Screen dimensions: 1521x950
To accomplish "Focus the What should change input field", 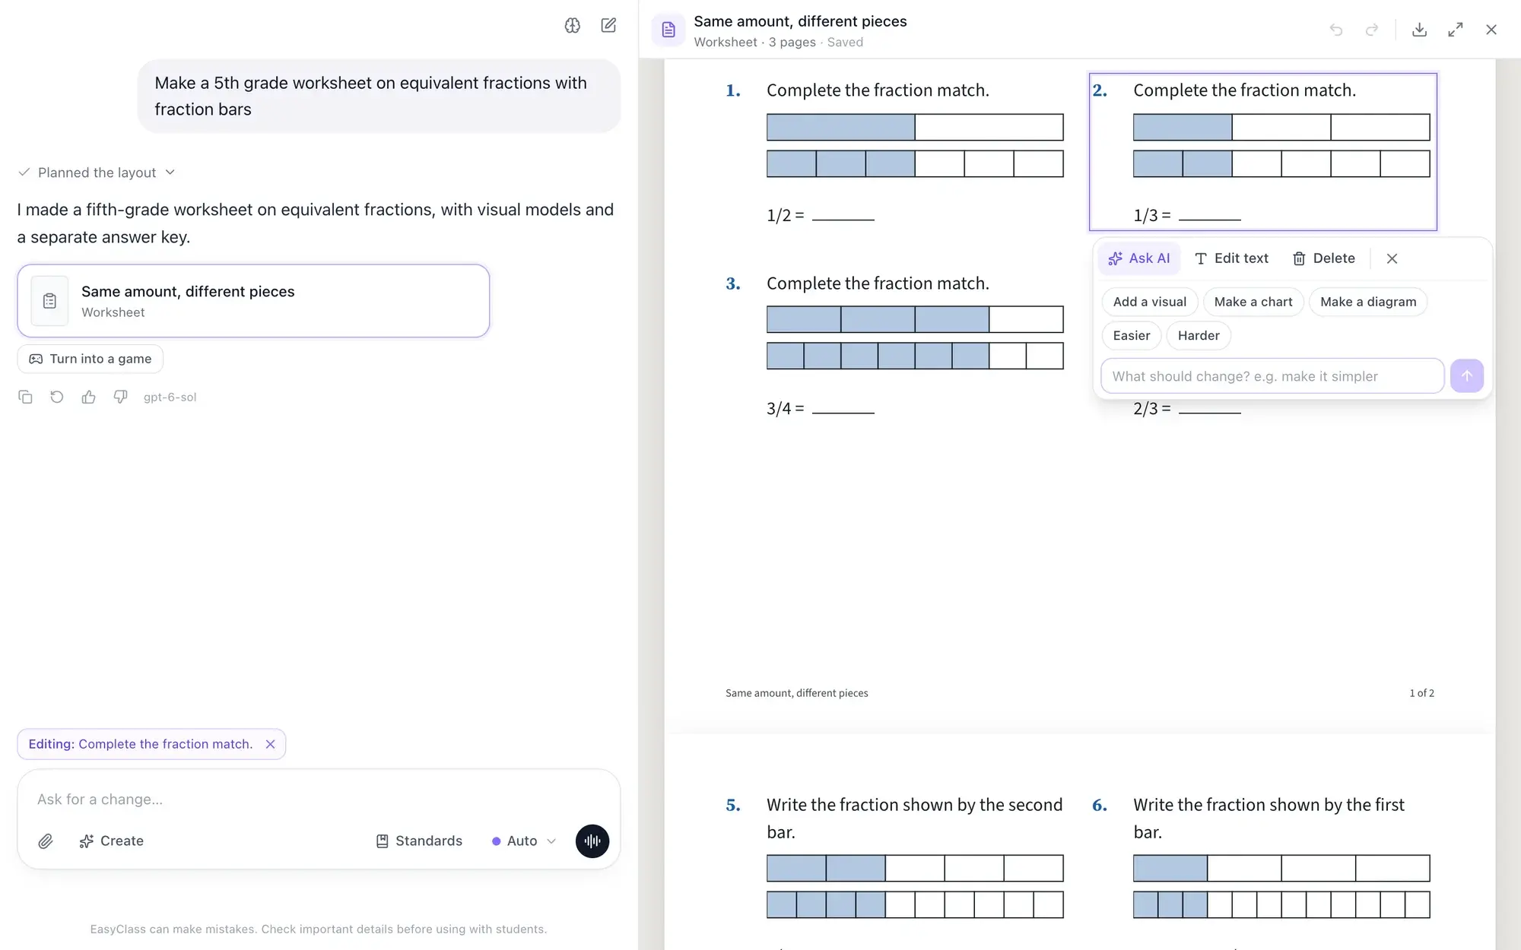I will coord(1272,376).
